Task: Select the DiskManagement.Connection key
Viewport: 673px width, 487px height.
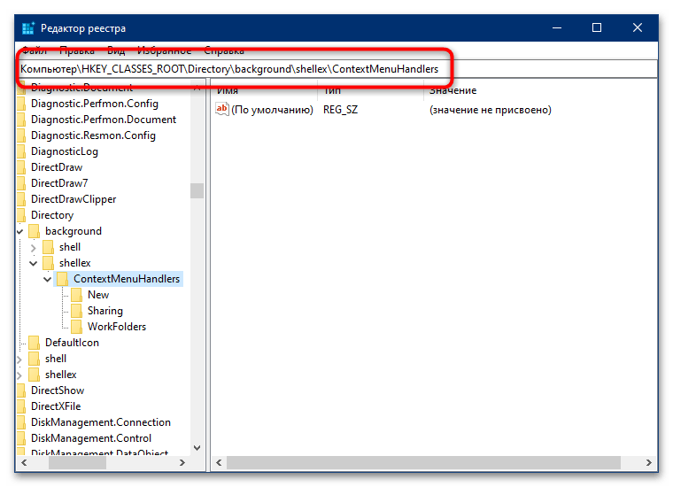Action: click(x=101, y=422)
